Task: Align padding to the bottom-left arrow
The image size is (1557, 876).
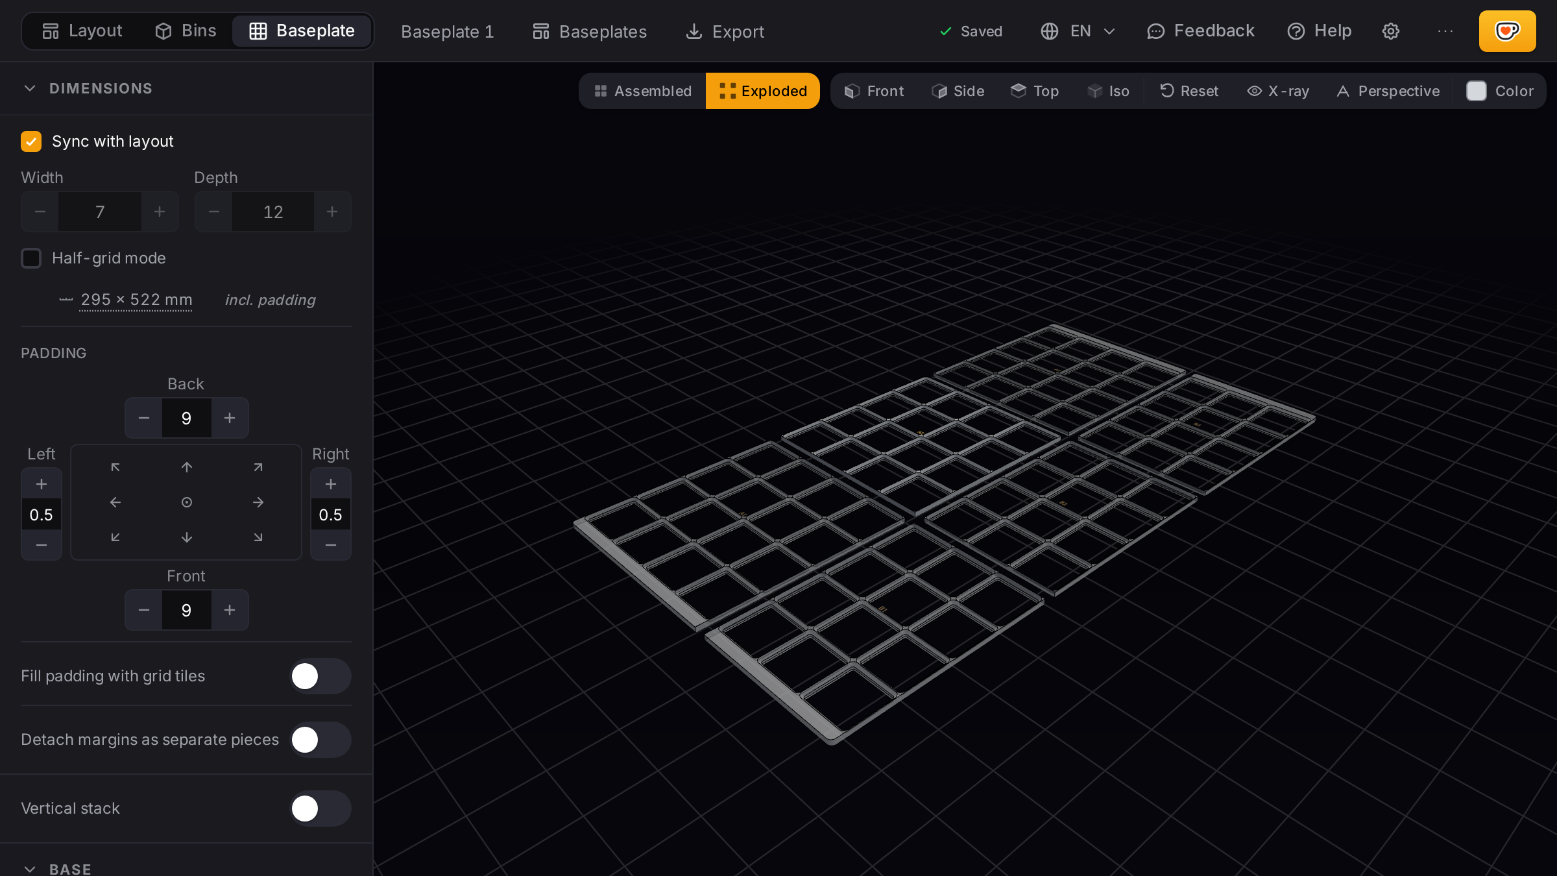Action: point(115,537)
